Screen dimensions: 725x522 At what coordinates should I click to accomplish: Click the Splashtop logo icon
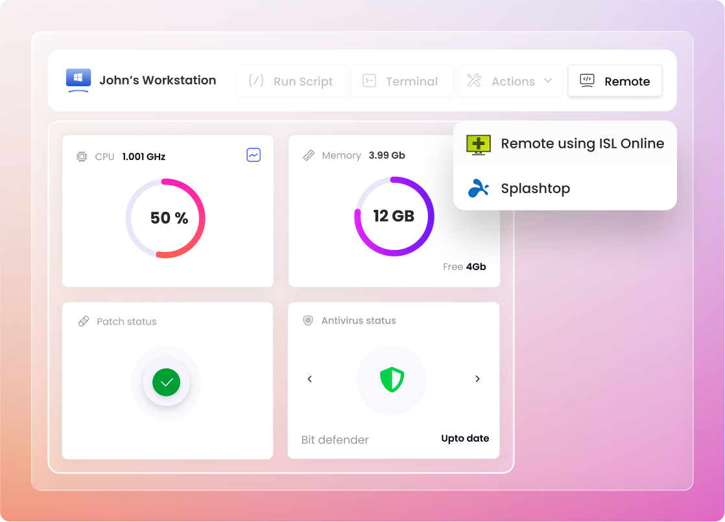tap(479, 188)
